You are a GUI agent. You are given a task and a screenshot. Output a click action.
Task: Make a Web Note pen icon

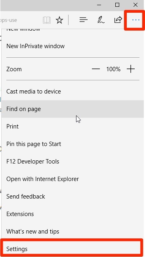click(x=101, y=20)
